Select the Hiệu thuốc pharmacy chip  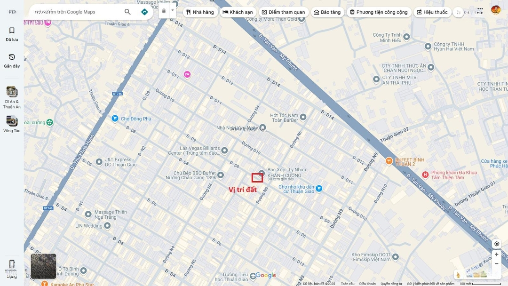432,12
